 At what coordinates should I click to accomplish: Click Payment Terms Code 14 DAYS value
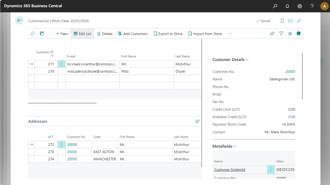pyautogui.click(x=288, y=124)
